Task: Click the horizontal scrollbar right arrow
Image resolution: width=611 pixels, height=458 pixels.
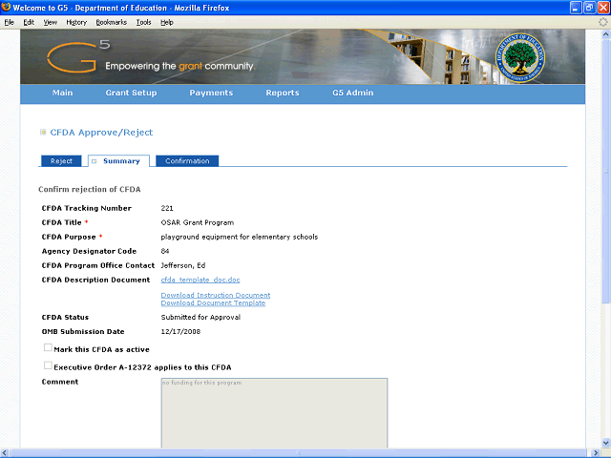Action: click(596, 453)
